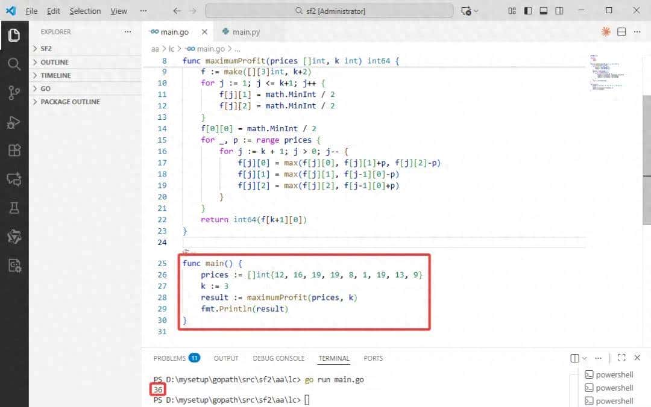This screenshot has width=651, height=407.
Task: Open the Source Control view
Action: (x=14, y=93)
